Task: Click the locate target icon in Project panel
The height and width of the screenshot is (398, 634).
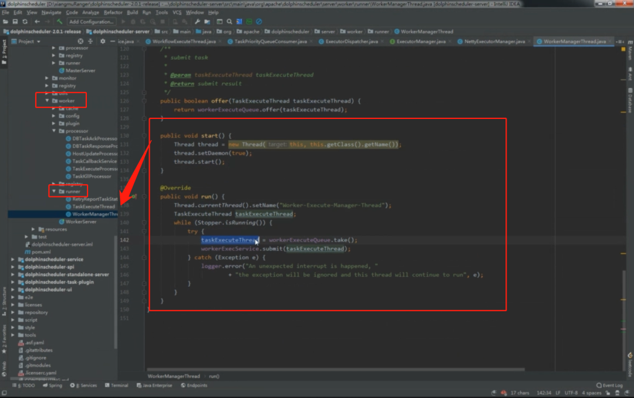Action: 80,41
